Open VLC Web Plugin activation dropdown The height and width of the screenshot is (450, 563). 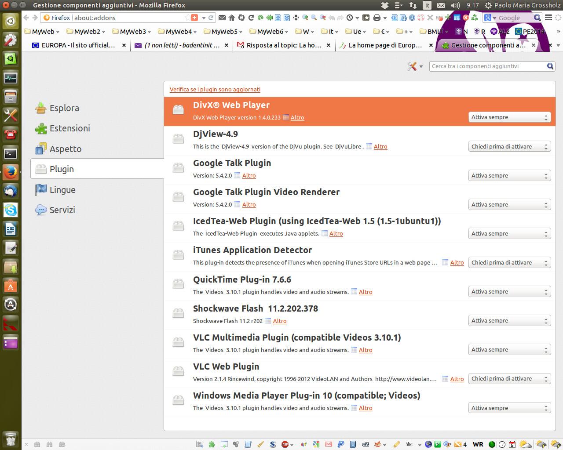pos(509,378)
